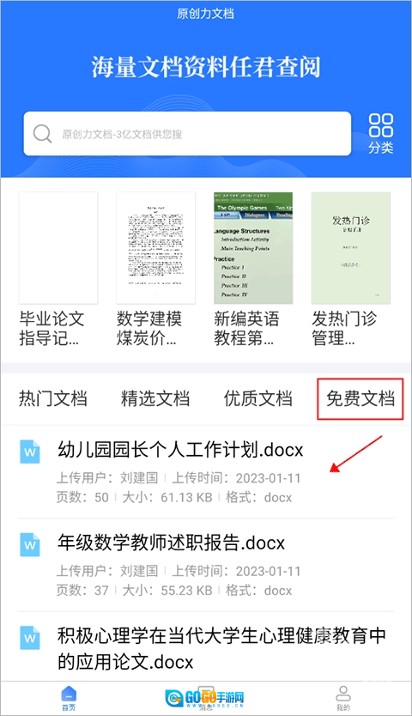
Task: Open the 新编英语教程 Olympic Games thumbnail
Action: click(x=253, y=248)
